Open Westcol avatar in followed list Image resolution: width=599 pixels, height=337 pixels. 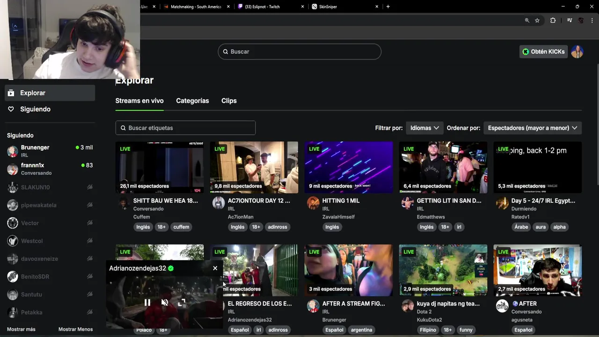(13, 241)
